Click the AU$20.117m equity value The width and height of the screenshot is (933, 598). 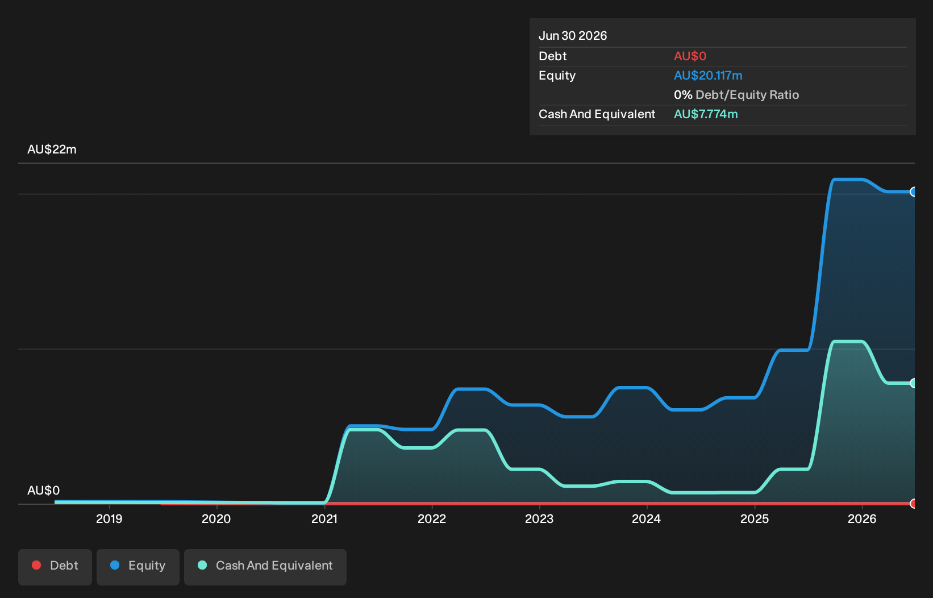(708, 76)
